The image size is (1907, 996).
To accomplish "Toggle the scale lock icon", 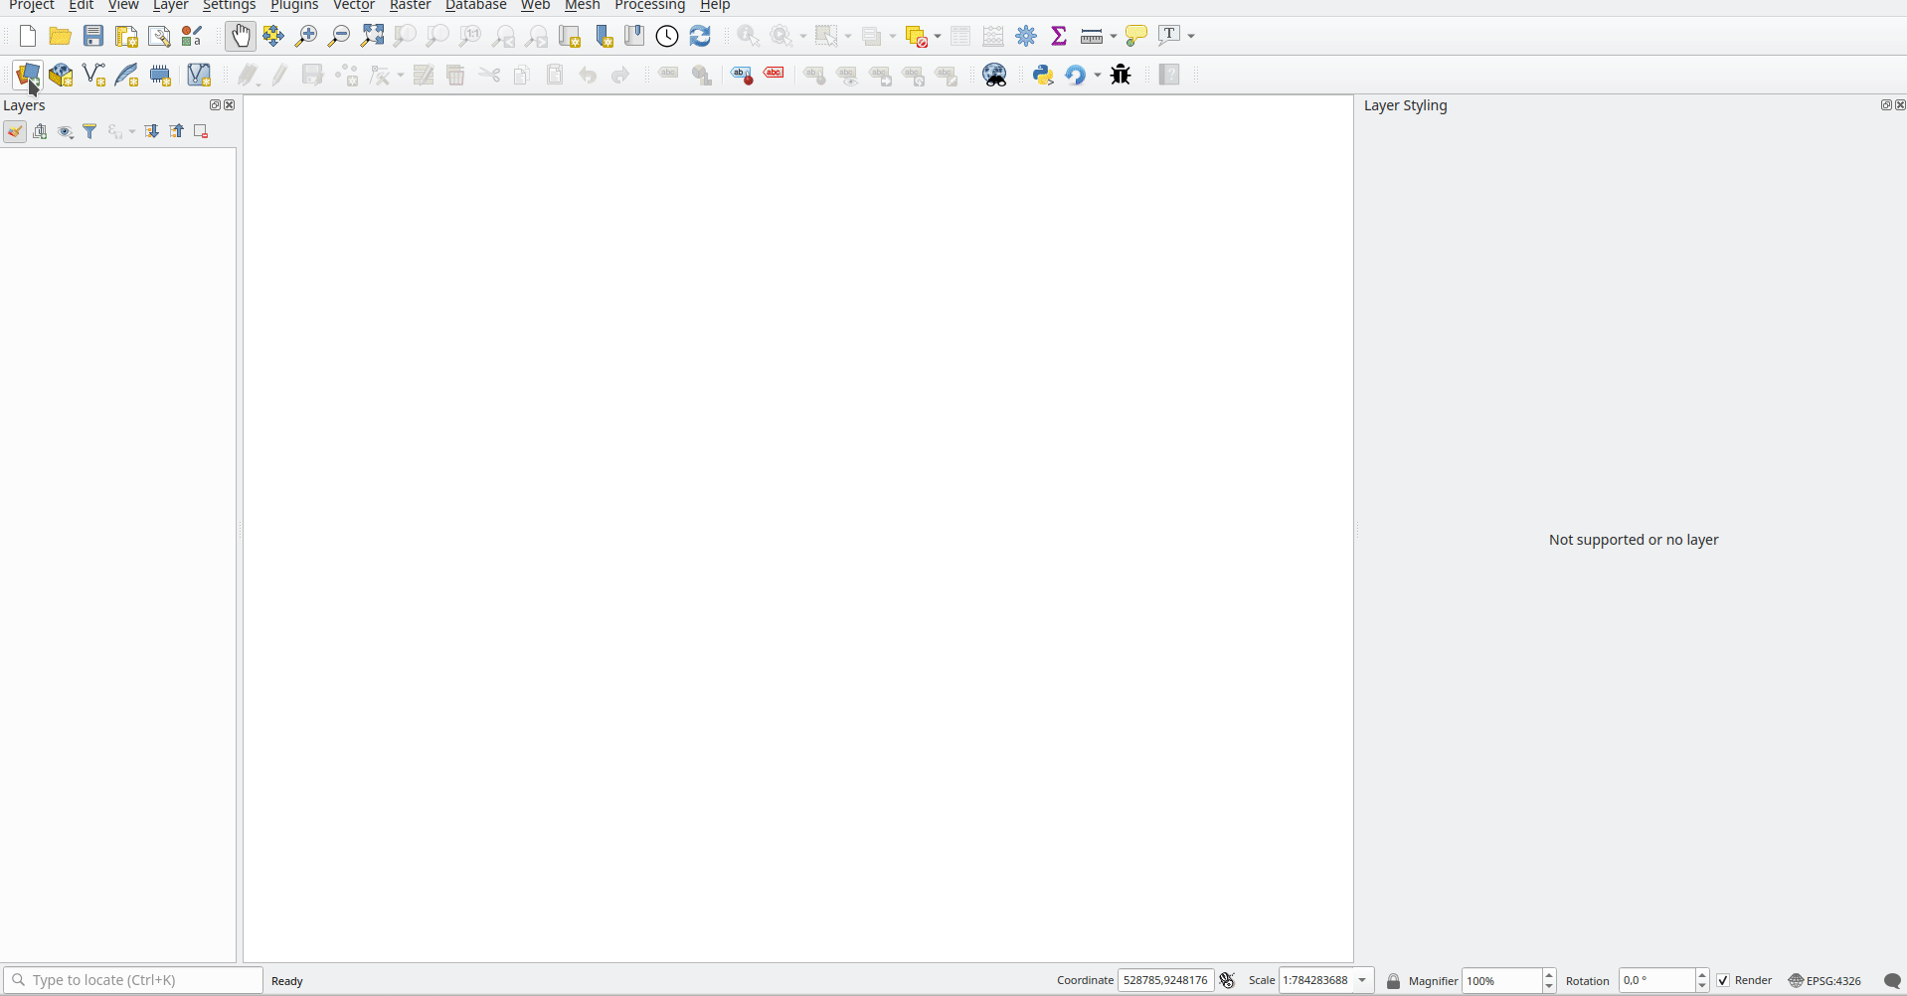I will [x=1393, y=981].
